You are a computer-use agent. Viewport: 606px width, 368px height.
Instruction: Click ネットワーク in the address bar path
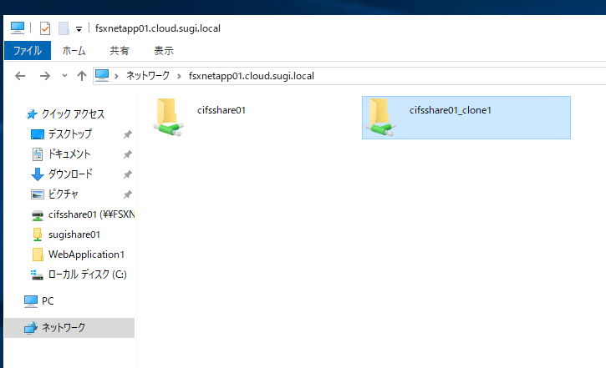(x=148, y=76)
